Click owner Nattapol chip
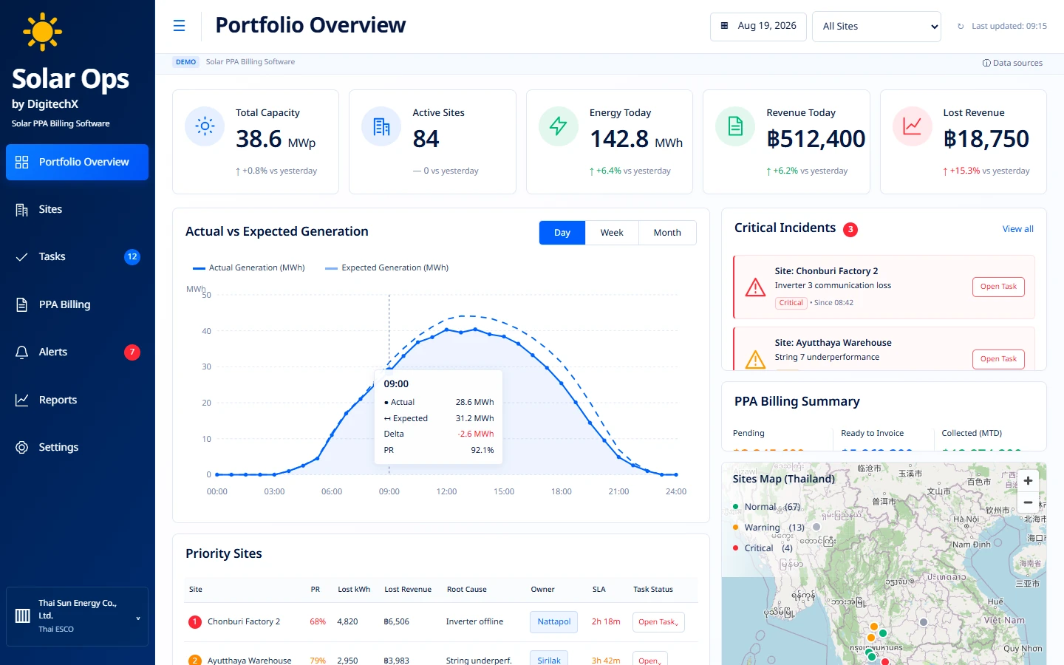The image size is (1064, 665). coord(553,622)
